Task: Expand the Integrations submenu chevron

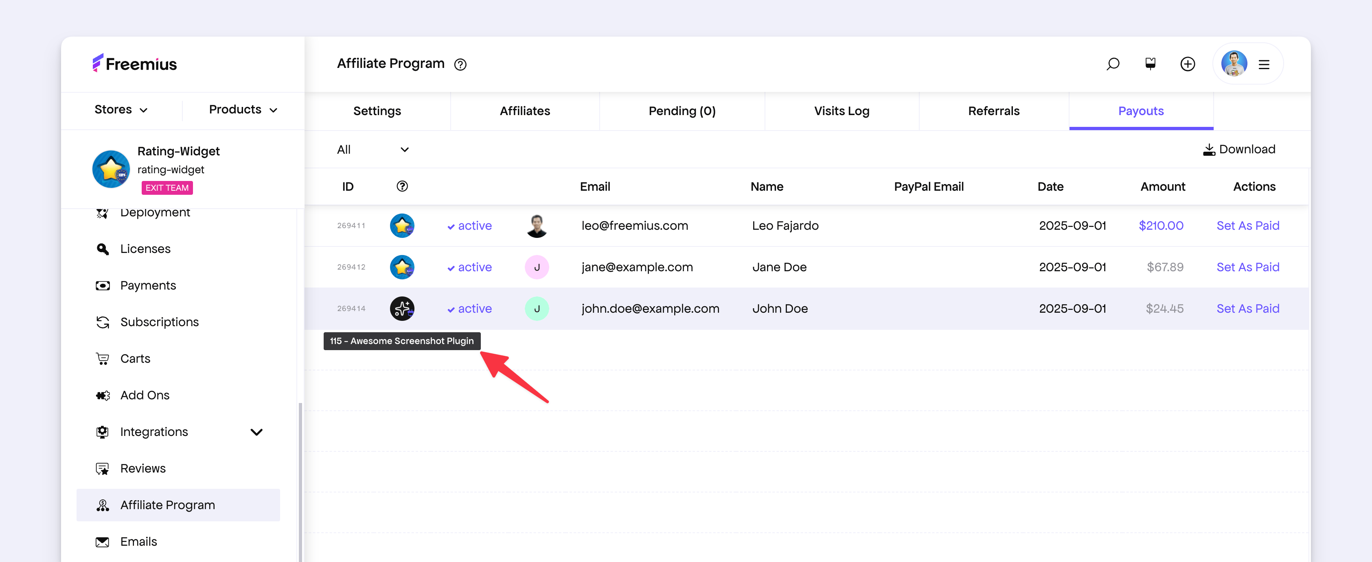Action: 256,431
